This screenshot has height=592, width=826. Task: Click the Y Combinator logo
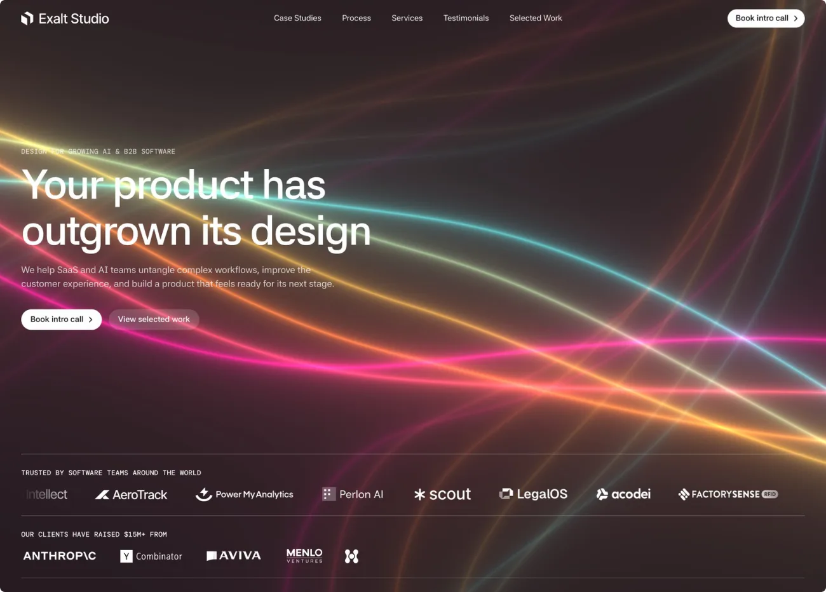pos(151,556)
